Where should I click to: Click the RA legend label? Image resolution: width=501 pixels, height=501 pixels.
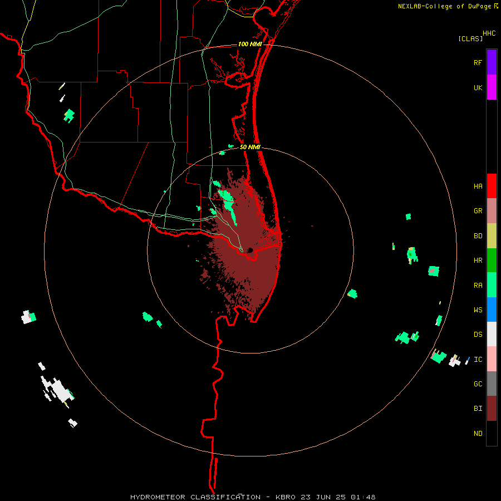478,286
